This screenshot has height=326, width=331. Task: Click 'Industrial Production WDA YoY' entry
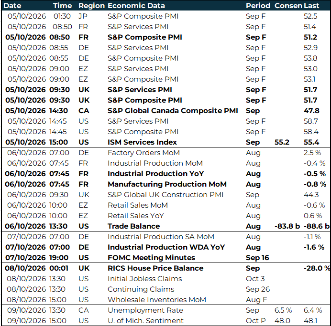coord(166,247)
